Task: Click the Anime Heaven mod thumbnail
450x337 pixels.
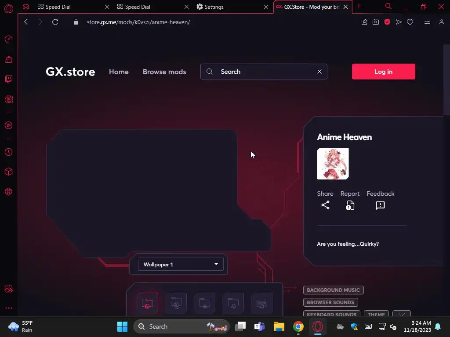Action: click(x=333, y=164)
